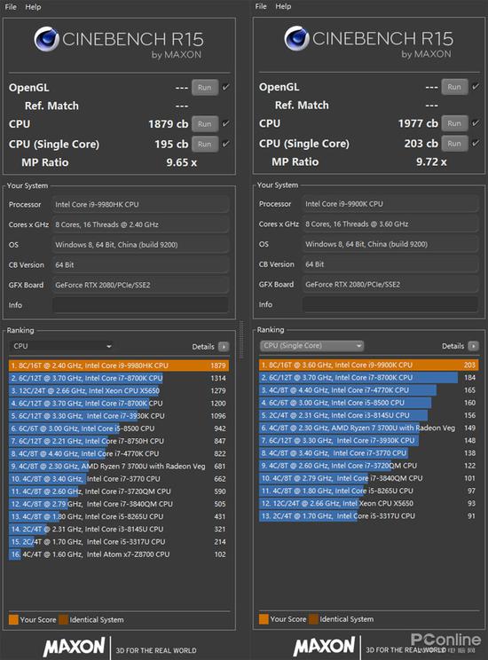Run CPU test in left window

(x=205, y=124)
